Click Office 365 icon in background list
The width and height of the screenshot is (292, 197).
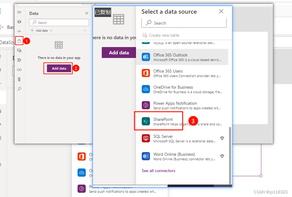coord(81,156)
